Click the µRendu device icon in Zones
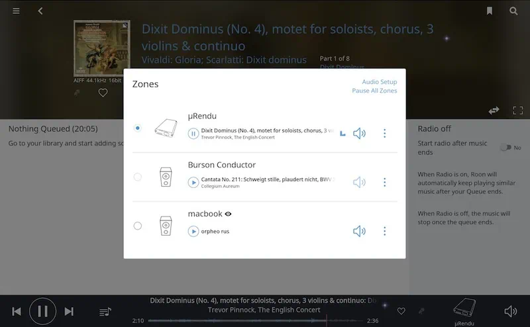 tap(166, 128)
